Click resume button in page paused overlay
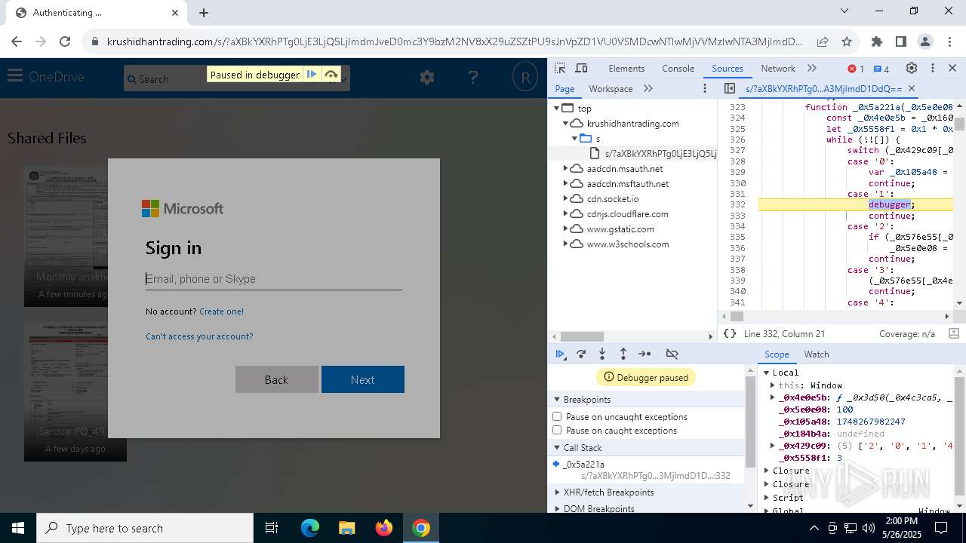 [311, 74]
